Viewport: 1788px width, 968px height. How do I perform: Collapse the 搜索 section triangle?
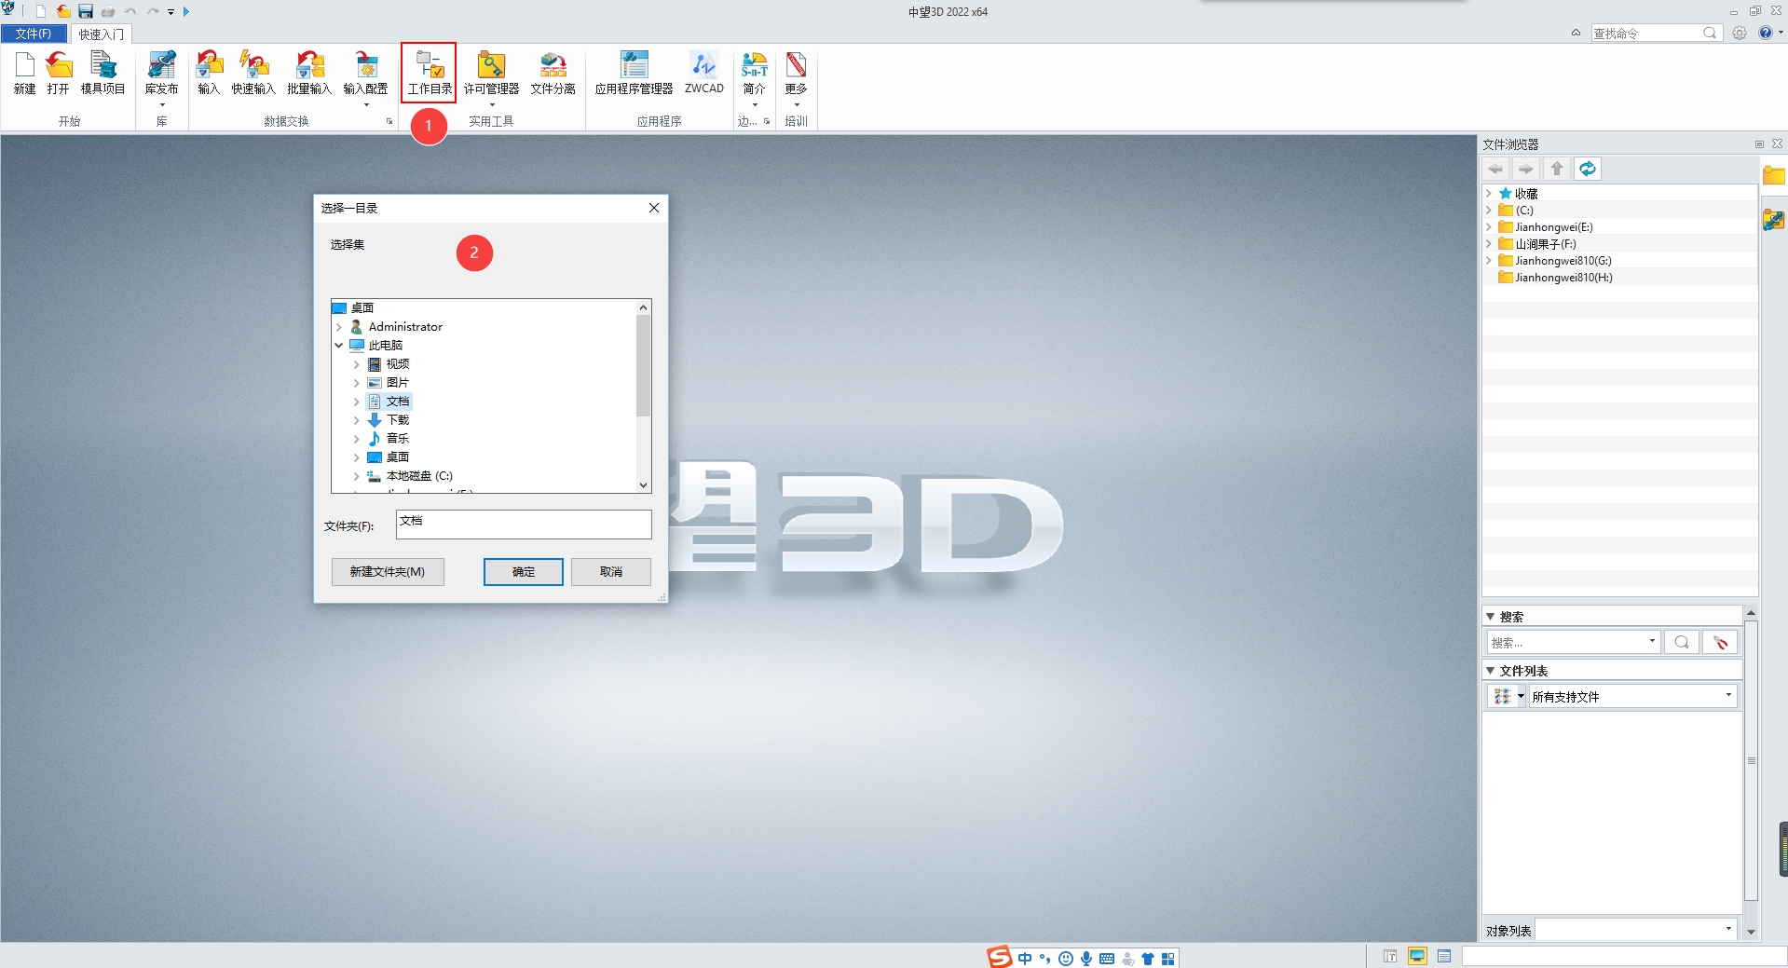1490,617
